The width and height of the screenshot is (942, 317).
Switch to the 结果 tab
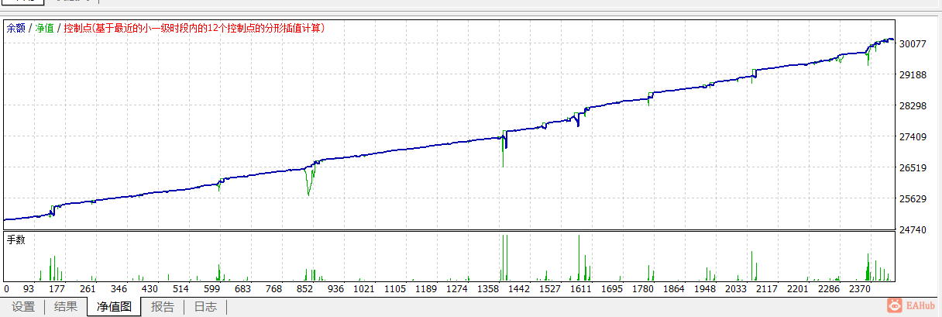[66, 307]
